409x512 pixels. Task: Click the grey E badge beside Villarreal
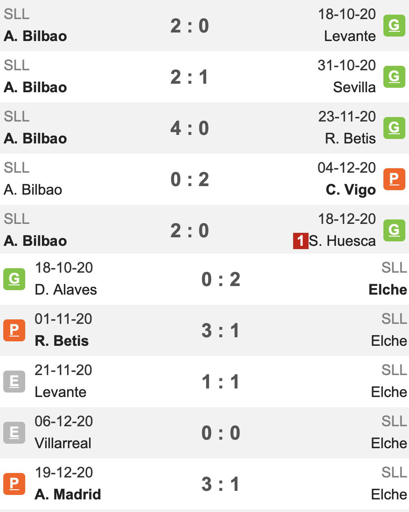pos(14,433)
